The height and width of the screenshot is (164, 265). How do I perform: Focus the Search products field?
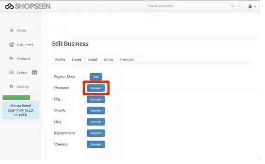point(192,6)
